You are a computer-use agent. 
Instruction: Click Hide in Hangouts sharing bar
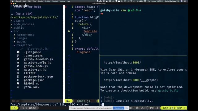127,108
